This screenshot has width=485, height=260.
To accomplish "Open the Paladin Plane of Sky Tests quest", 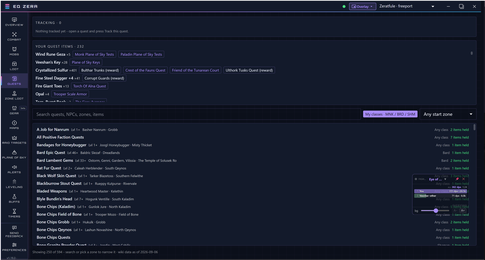I will click(x=141, y=54).
